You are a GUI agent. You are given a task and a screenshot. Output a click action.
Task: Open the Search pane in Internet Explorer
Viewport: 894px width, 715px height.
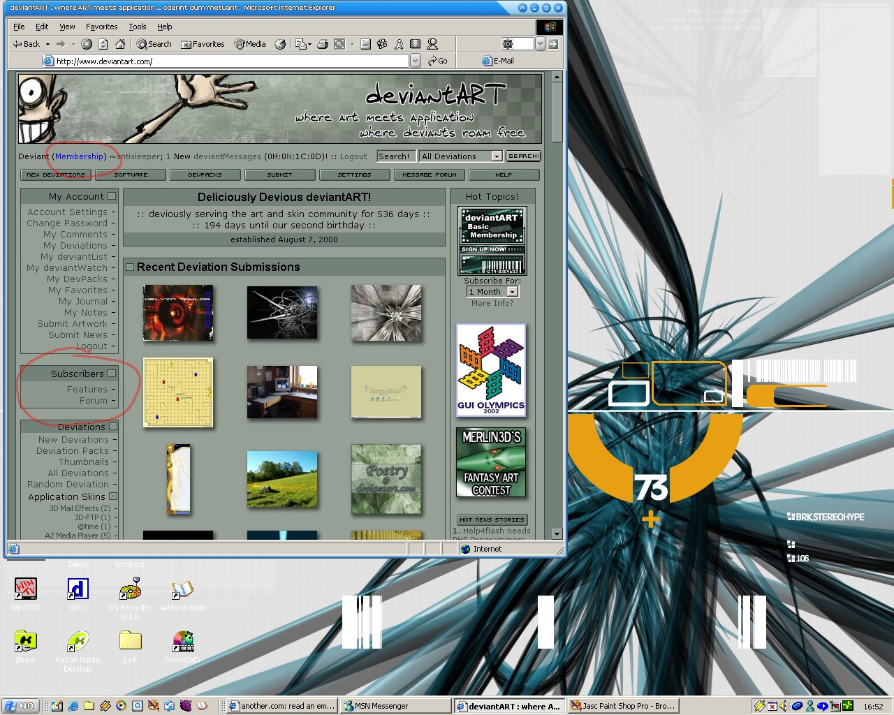pos(154,44)
